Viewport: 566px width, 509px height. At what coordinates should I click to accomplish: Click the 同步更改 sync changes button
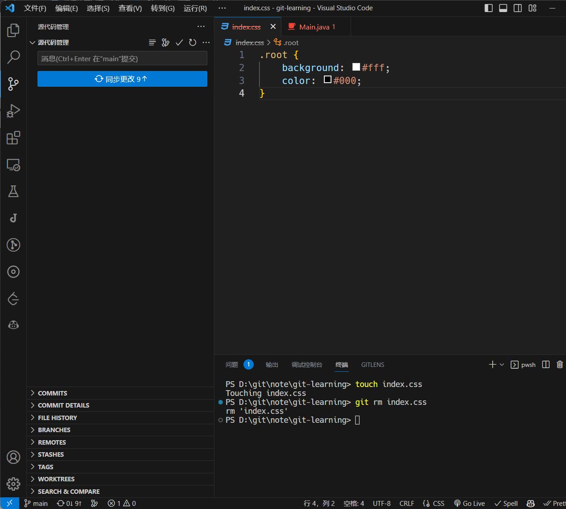coord(122,79)
